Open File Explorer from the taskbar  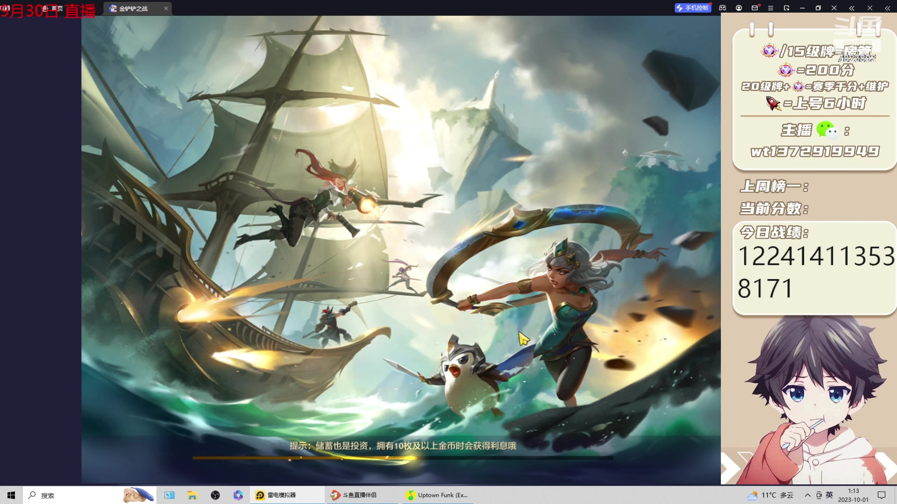point(192,495)
